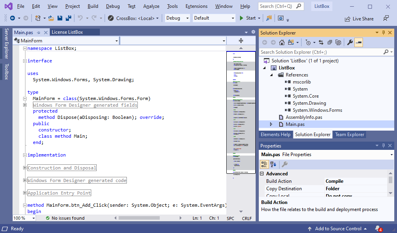Click Sync with Active Document arrows icon
Image resolution: width=397 pixels, height=233 pixels.
pos(321,42)
